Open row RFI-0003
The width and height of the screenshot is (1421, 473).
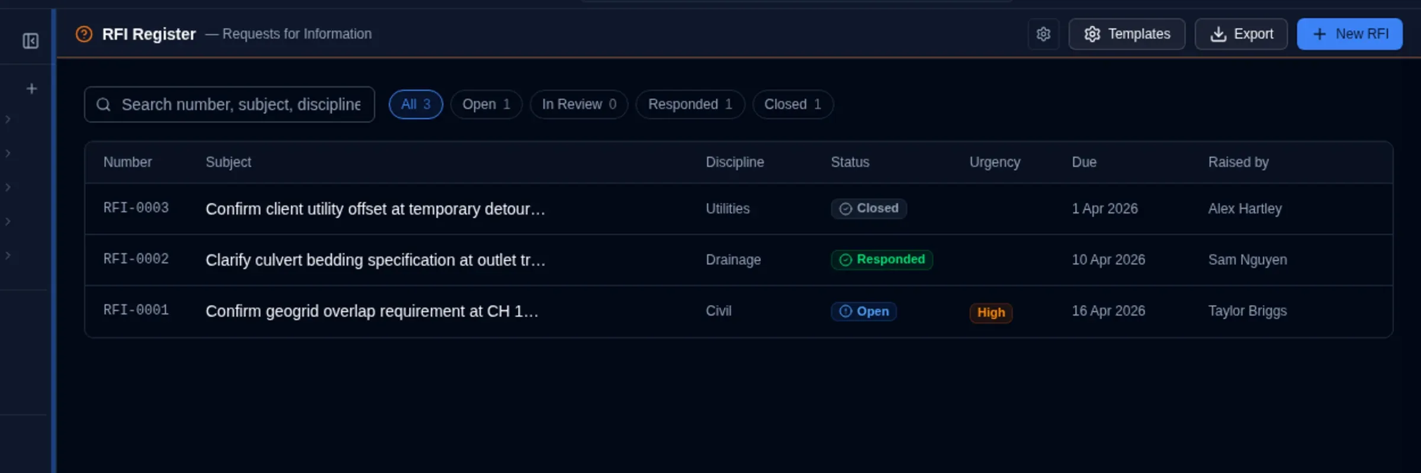(739, 209)
